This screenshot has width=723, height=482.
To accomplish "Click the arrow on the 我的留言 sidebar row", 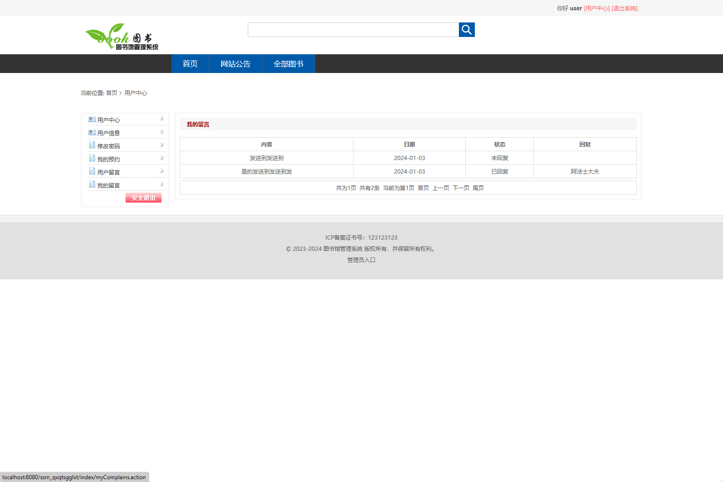I will [x=162, y=184].
